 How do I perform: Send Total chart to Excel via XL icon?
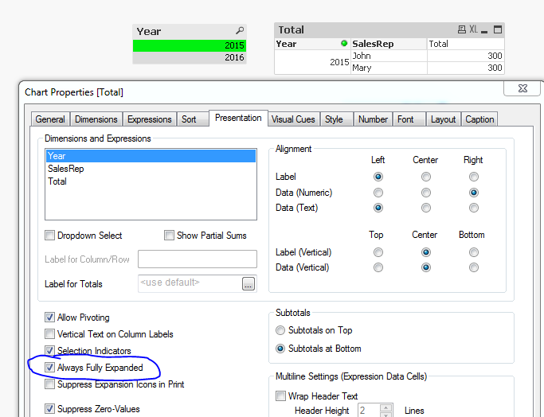pyautogui.click(x=473, y=29)
